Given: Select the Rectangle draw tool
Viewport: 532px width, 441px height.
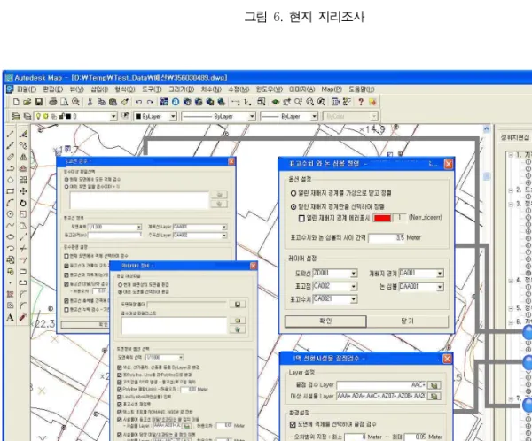Looking at the screenshot, I should (11, 191).
